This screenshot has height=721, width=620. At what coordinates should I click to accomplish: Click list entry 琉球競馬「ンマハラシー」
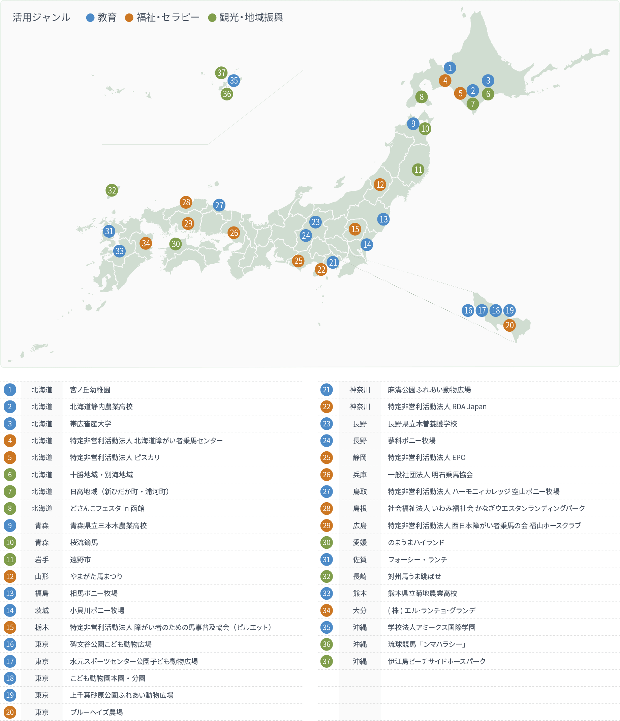[427, 644]
